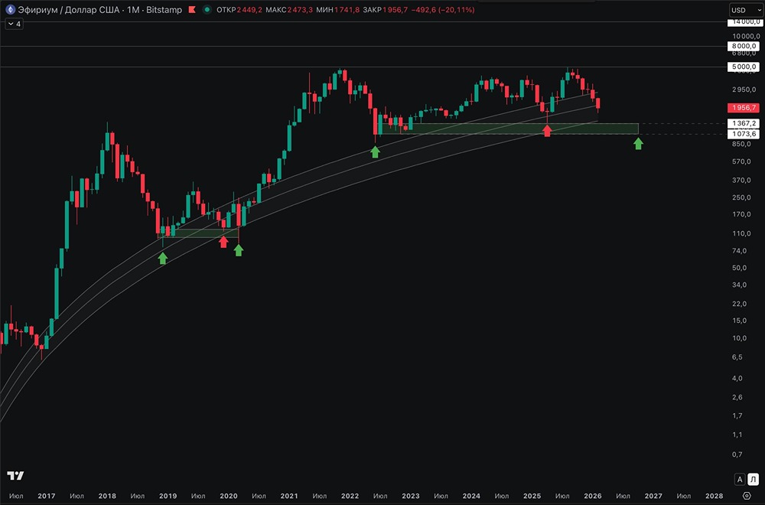Click the 2020 label on the time axis
The width and height of the screenshot is (765, 505).
229,496
